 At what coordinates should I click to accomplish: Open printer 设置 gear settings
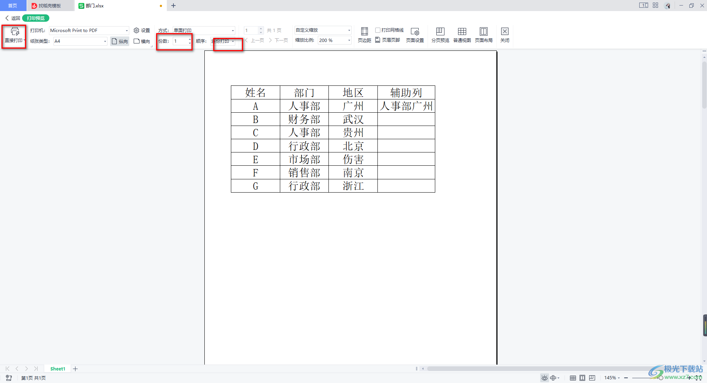coord(142,31)
